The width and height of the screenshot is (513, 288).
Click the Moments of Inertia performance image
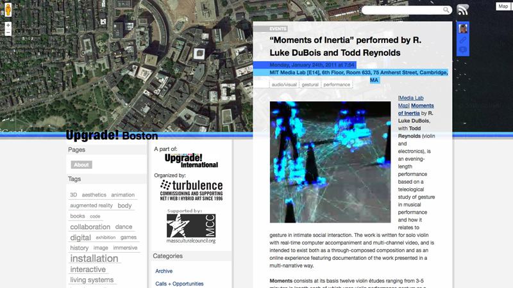click(330, 162)
